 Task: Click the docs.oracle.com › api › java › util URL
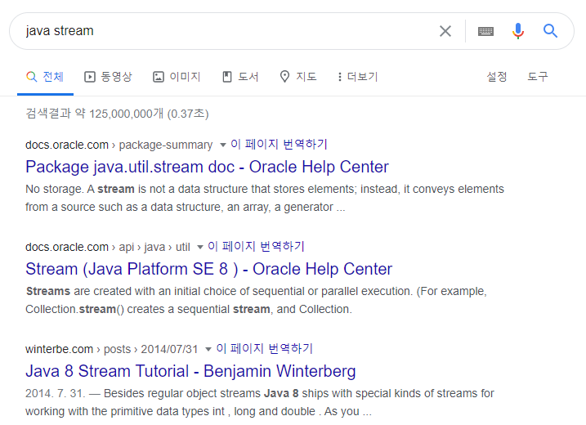click(x=108, y=247)
